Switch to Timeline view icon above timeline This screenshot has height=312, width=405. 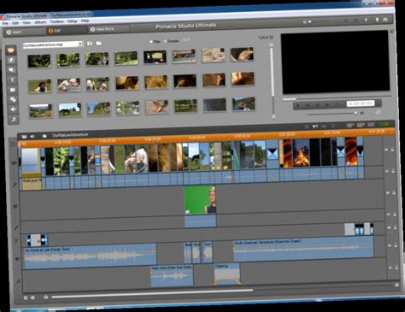[361, 125]
